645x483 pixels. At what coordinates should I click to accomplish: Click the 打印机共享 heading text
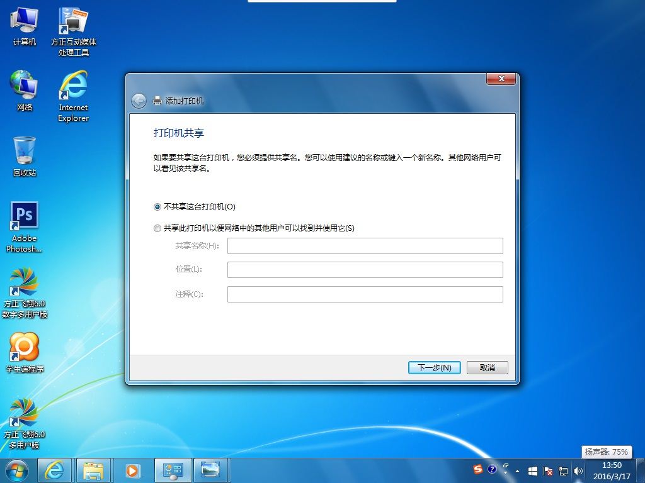point(179,133)
